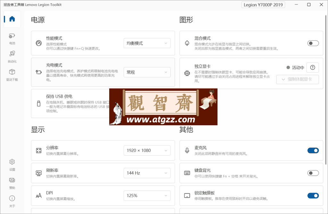328x214 pixels.
Task: Click the 充电模式 battery plug icon
Action: (x=39, y=72)
